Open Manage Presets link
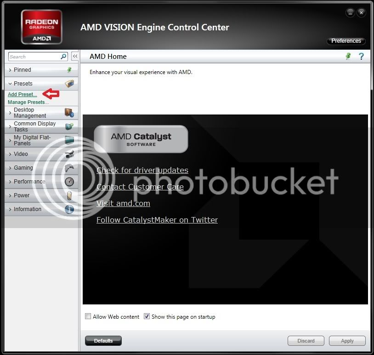374x355 pixels. pyautogui.click(x=28, y=102)
